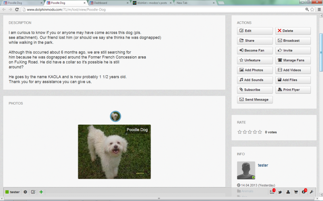Go forward in browser

pyautogui.click(x=10, y=9)
